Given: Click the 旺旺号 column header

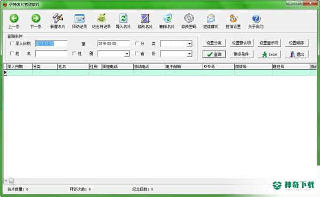Looking at the screenshot, I should click(x=291, y=67).
